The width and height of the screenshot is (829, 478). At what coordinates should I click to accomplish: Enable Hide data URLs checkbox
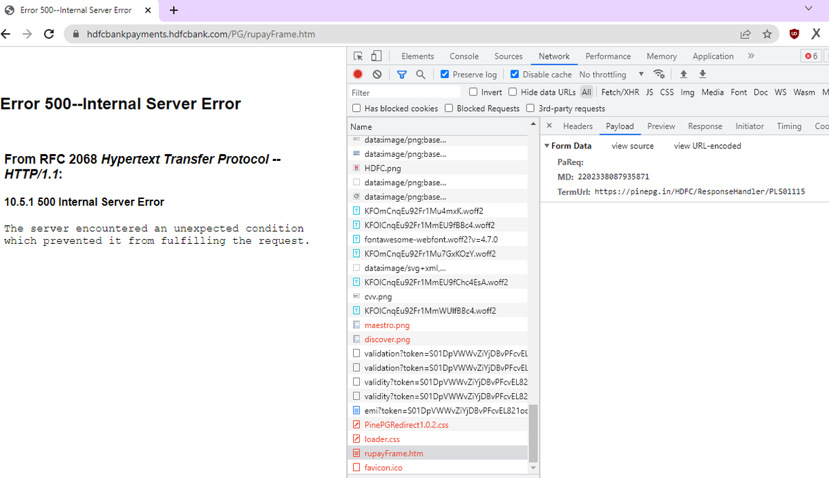click(513, 92)
